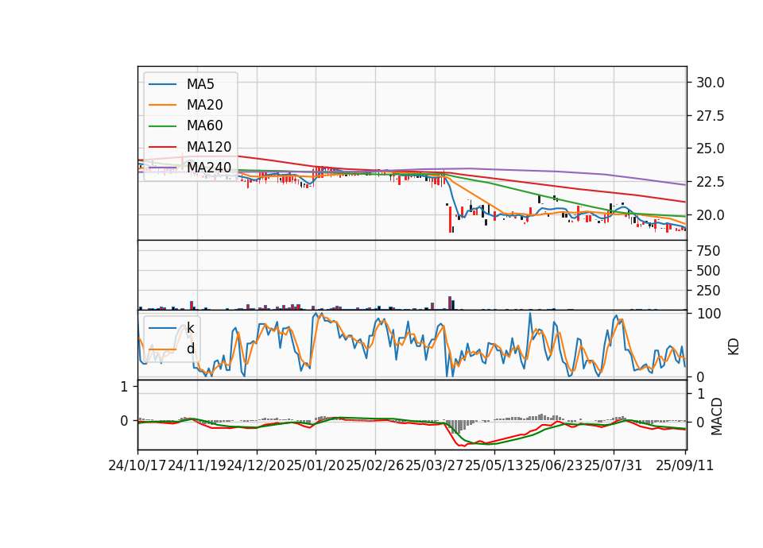Image resolution: width=763 pixels, height=548 pixels.
Task: Click the 25.0 price axis tick
Action: [x=710, y=149]
